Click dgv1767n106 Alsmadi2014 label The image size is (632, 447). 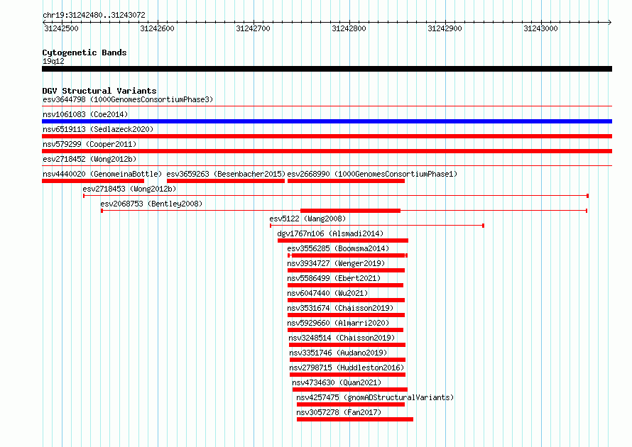pos(330,233)
